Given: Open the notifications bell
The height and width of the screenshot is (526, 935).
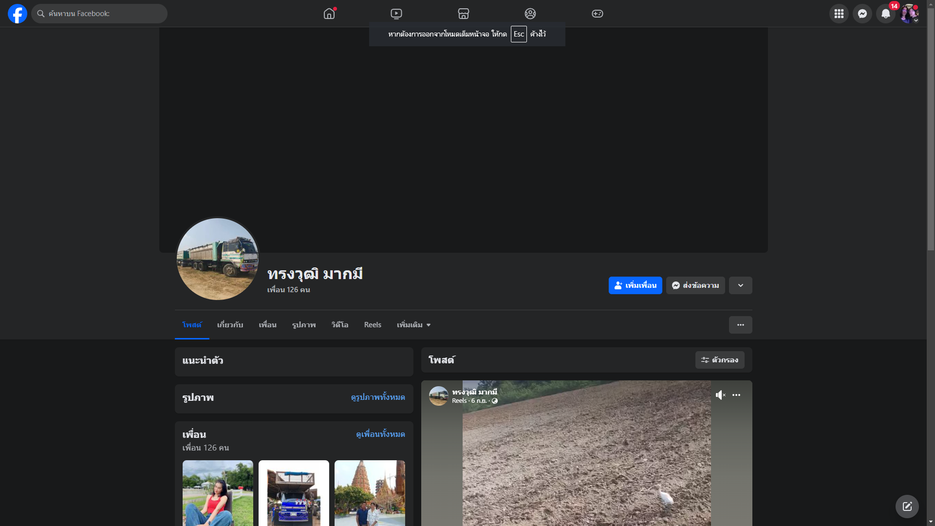Looking at the screenshot, I should [886, 14].
